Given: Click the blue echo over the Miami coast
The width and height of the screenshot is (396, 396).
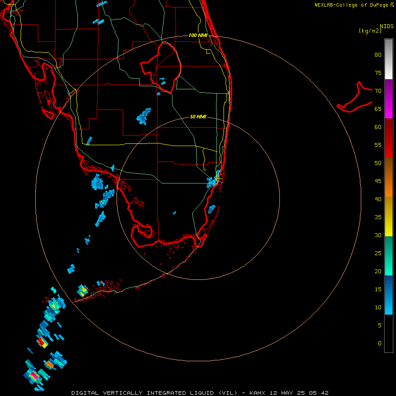Looking at the screenshot, I should [214, 180].
